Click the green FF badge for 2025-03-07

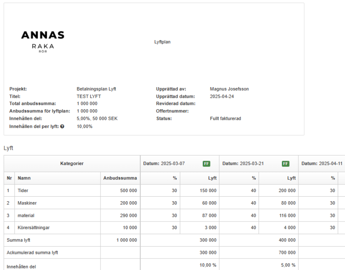tap(206, 163)
